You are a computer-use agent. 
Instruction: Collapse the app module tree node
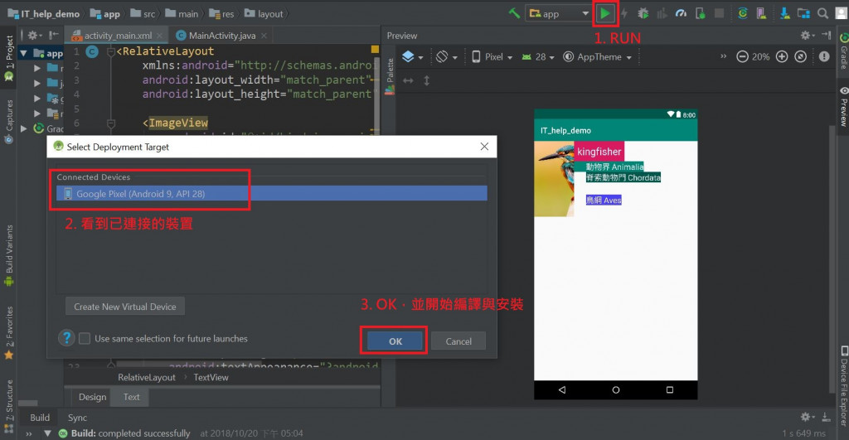click(x=24, y=53)
